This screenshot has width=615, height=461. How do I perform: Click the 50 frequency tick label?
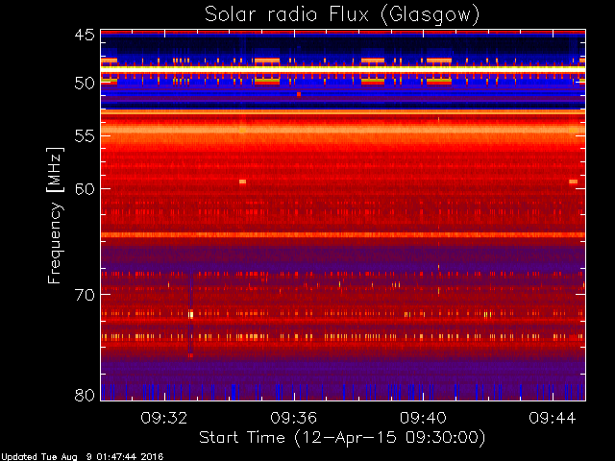85,83
